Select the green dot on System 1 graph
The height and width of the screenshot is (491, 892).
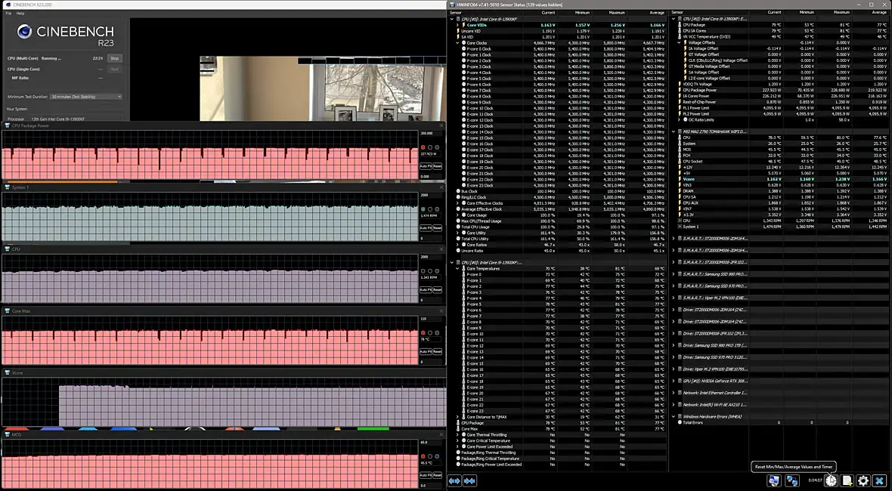pyautogui.click(x=423, y=209)
